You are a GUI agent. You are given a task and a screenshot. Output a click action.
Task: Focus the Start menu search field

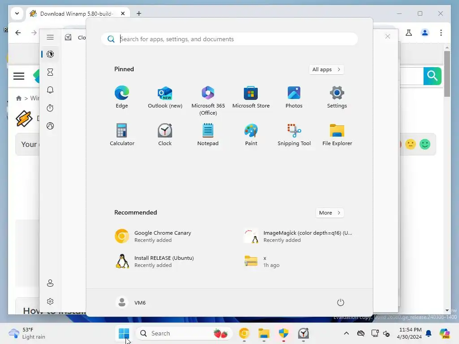[x=229, y=39]
